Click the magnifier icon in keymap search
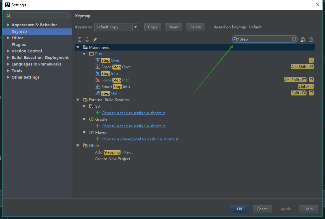Image resolution: width=325 pixels, height=219 pixels. [236, 39]
